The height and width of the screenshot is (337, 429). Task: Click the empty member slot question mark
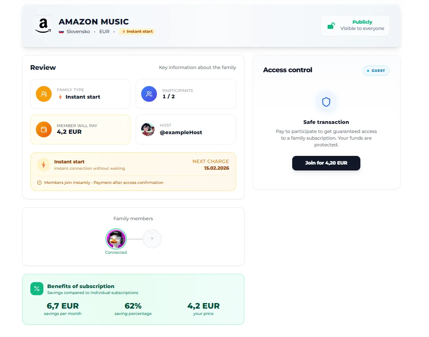[152, 239]
